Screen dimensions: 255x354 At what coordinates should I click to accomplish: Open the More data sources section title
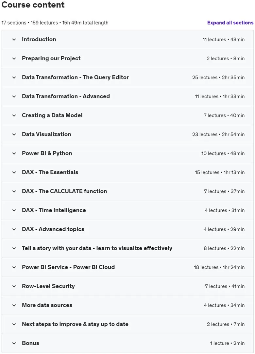pyautogui.click(x=47, y=305)
